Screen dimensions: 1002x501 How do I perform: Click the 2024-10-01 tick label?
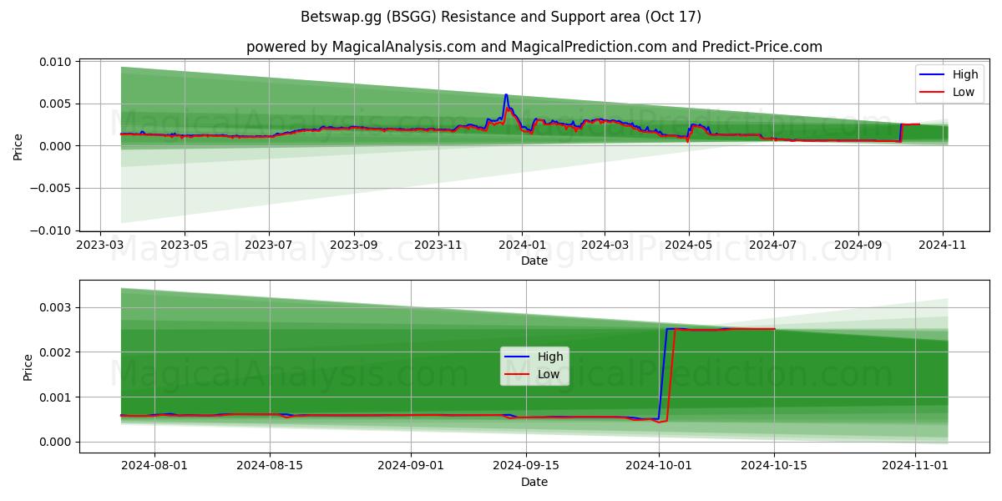pyautogui.click(x=659, y=467)
